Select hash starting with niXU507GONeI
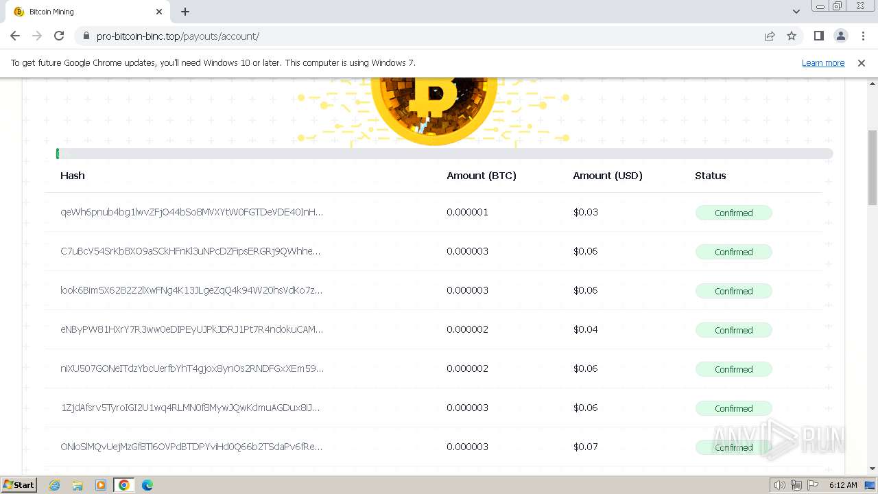Image resolution: width=878 pixels, height=494 pixels. tap(192, 368)
